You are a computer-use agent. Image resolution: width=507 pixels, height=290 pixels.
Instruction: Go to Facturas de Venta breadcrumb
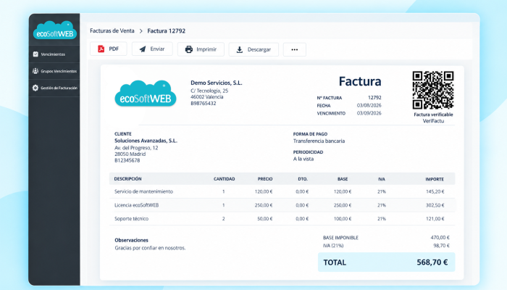click(x=112, y=30)
